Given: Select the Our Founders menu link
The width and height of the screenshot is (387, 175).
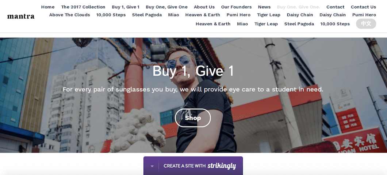Looking at the screenshot, I should click(x=236, y=7).
